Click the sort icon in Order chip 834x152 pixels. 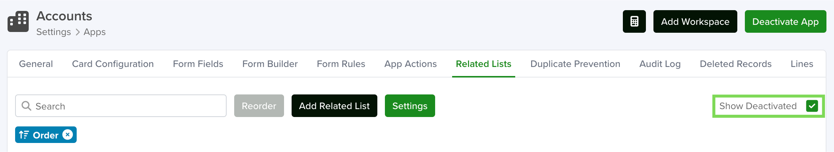tap(24, 135)
